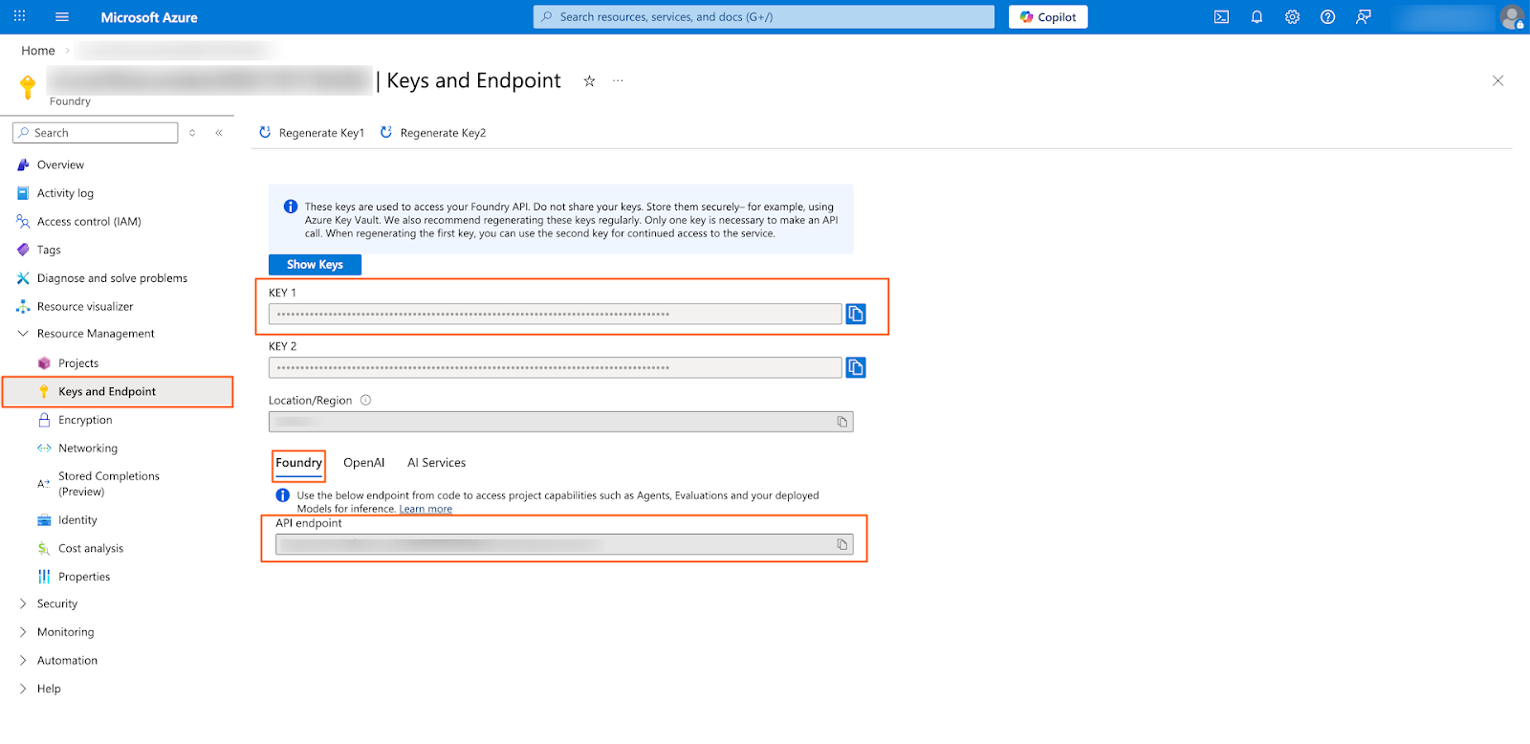Open Overview in the sidebar
This screenshot has width=1530, height=744.
click(60, 164)
